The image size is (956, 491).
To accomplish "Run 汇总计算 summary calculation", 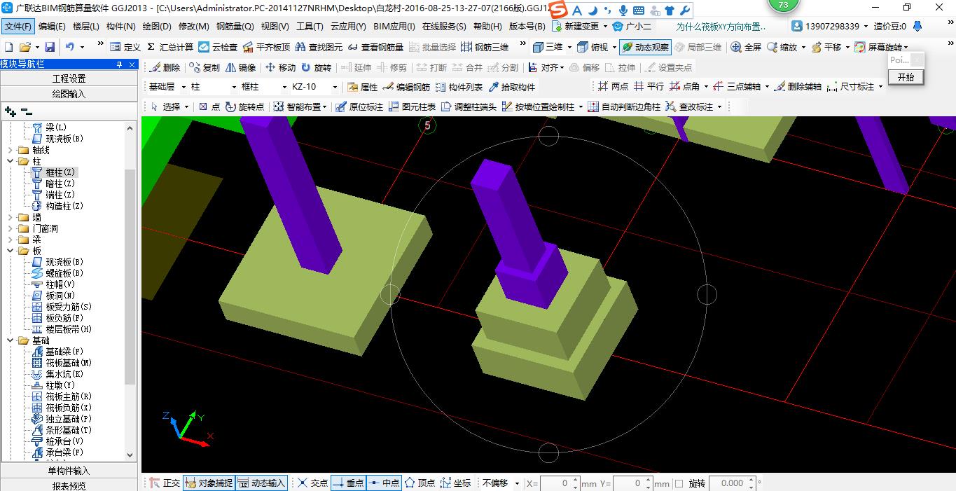I will point(170,47).
